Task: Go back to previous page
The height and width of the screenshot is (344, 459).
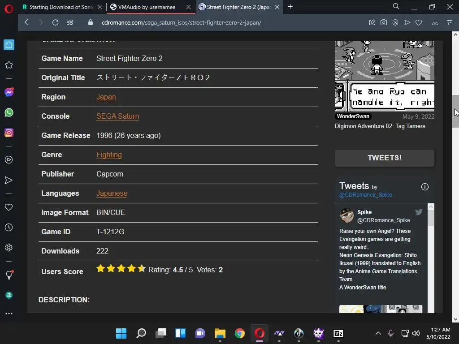Action: 26,22
